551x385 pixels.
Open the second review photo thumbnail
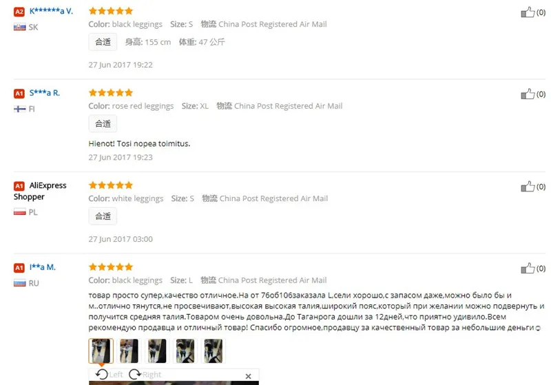(x=129, y=351)
